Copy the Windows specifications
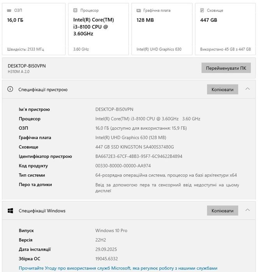Viewport: 258px width, 272px height. point(222,211)
